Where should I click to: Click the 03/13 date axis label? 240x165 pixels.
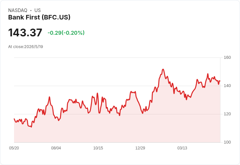182,148
